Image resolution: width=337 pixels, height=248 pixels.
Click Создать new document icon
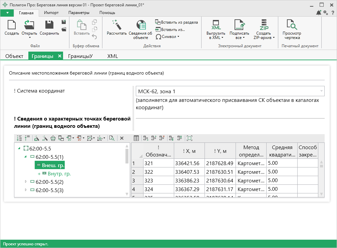tap(12, 25)
